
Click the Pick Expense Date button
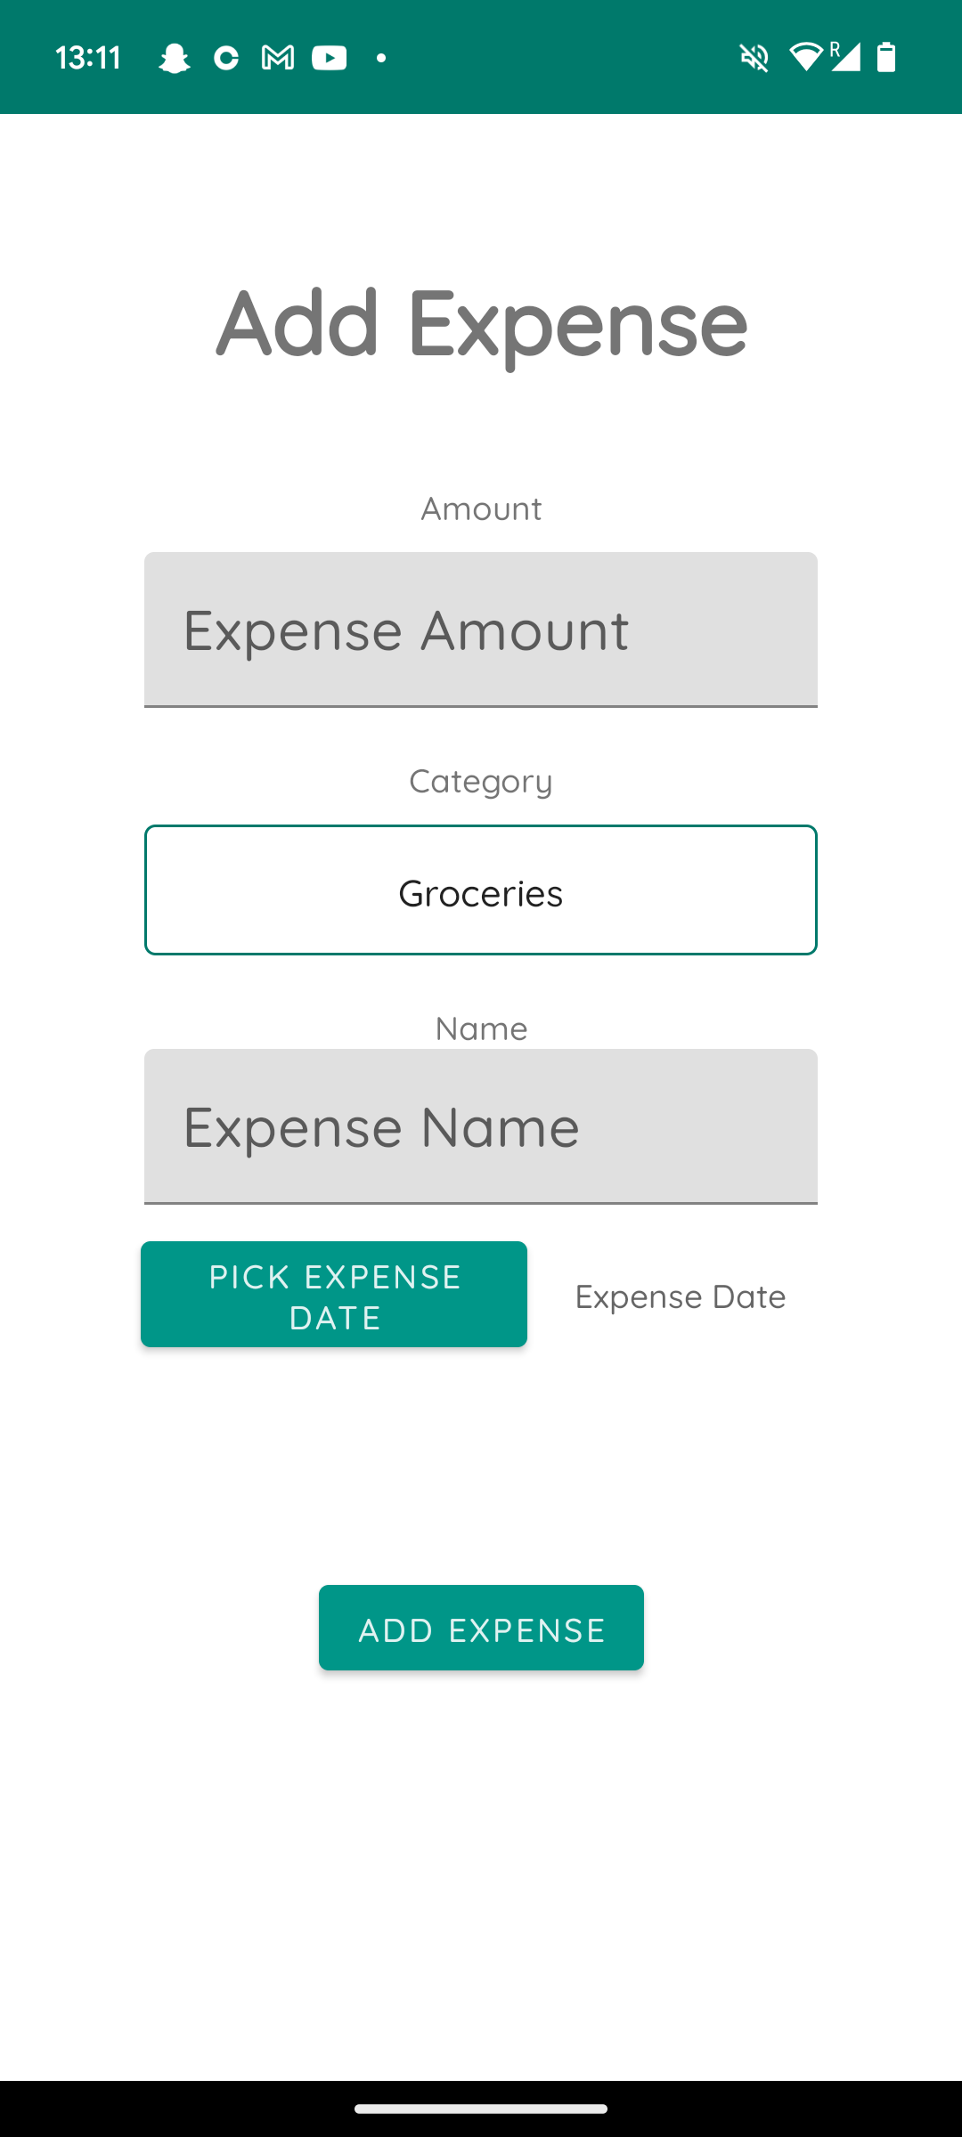click(x=334, y=1295)
